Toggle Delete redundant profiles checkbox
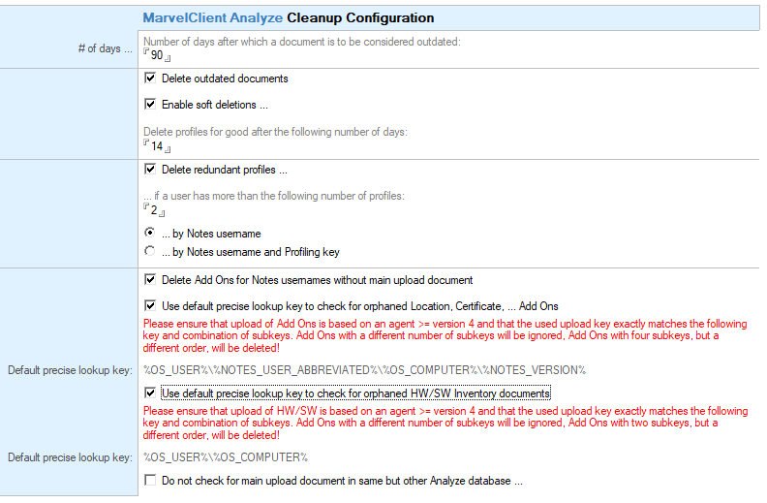Viewport: 767px width, 503px height. [150, 170]
